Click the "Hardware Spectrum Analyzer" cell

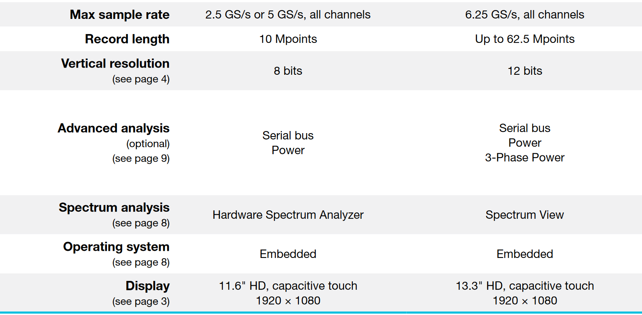pyautogui.click(x=288, y=215)
